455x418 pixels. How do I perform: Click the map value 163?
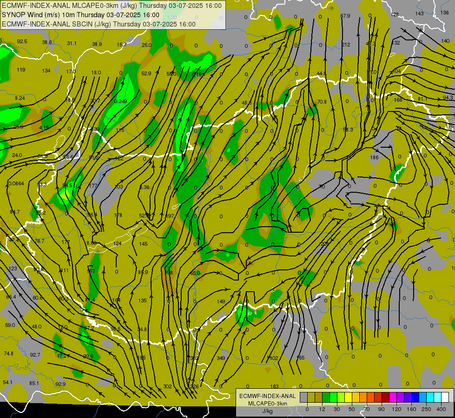[275, 386]
